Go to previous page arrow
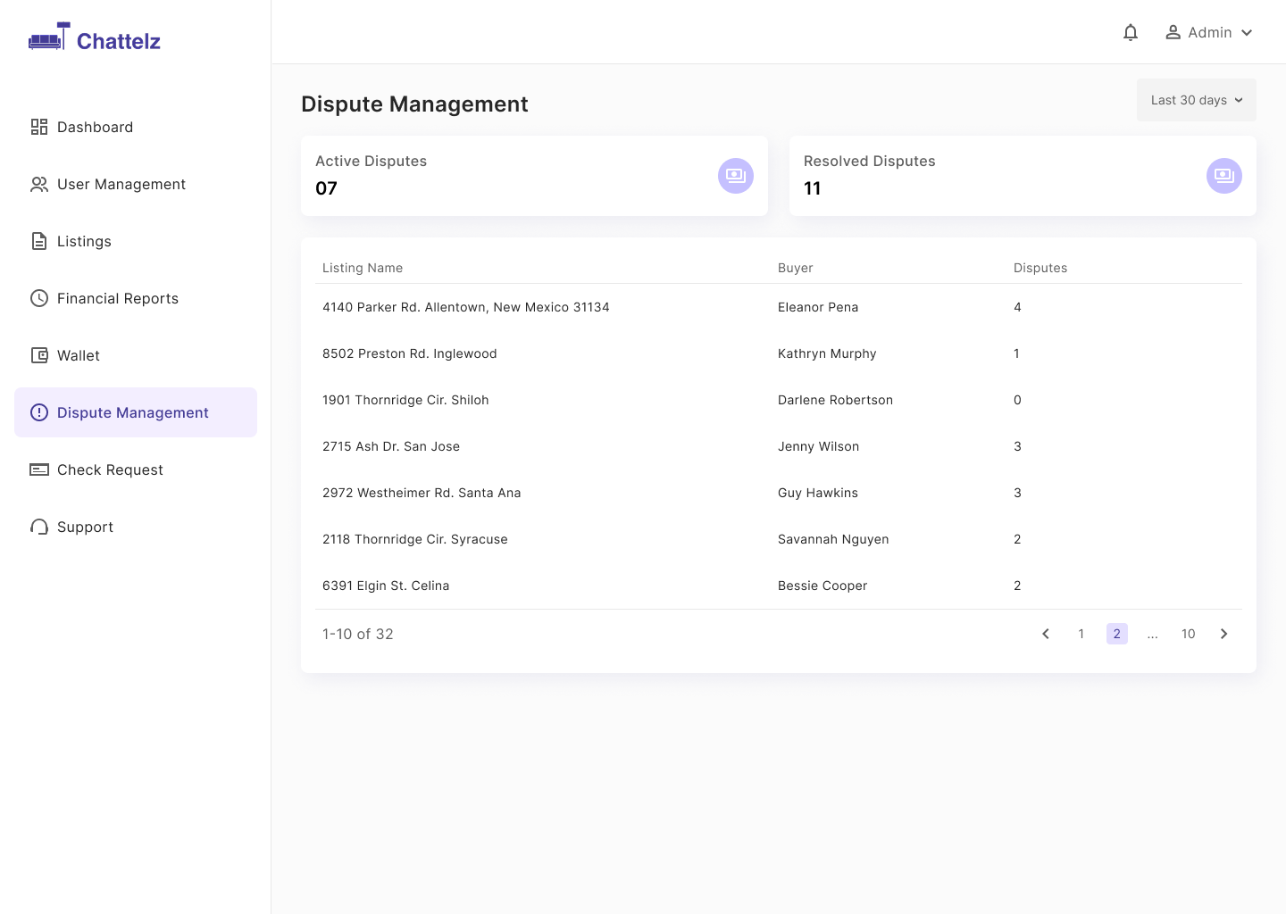 click(x=1046, y=634)
